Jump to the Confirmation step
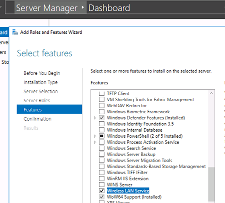This screenshot has width=225, height=203. [37, 119]
